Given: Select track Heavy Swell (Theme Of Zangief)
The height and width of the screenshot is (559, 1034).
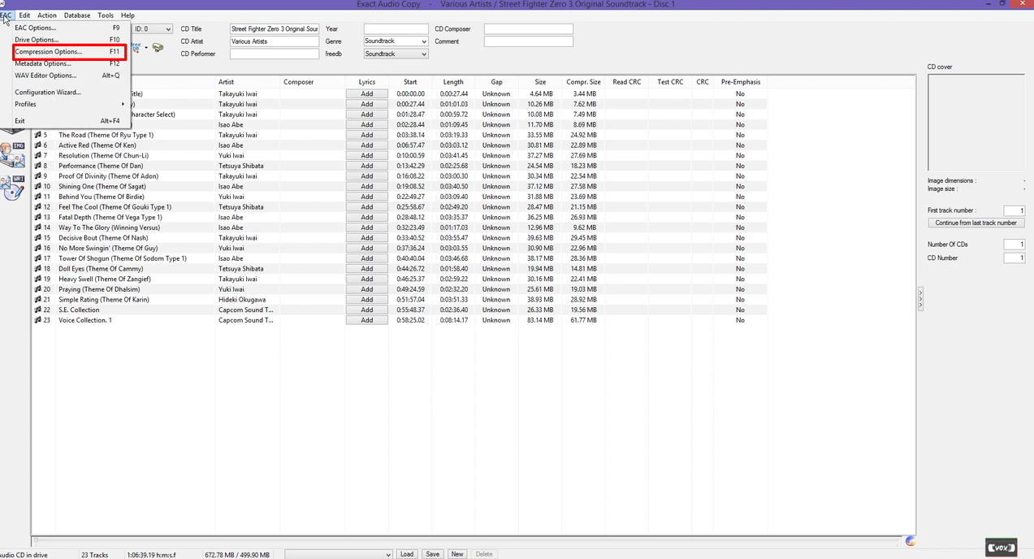Looking at the screenshot, I should pos(105,279).
